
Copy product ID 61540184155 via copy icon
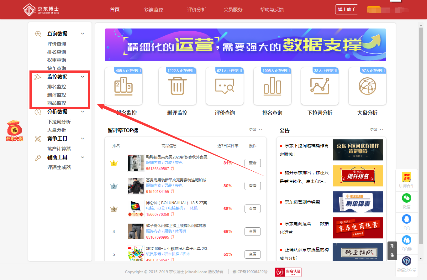[172, 192]
